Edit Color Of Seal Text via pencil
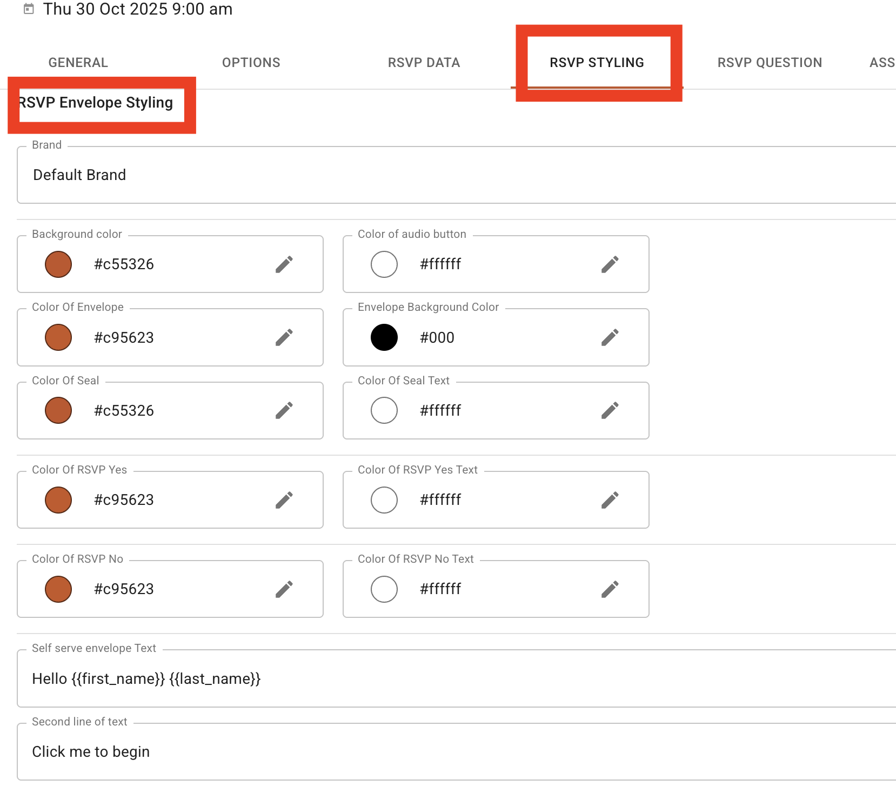 [610, 410]
